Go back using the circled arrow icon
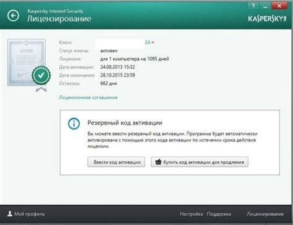293x225 pixels. pyautogui.click(x=13, y=15)
